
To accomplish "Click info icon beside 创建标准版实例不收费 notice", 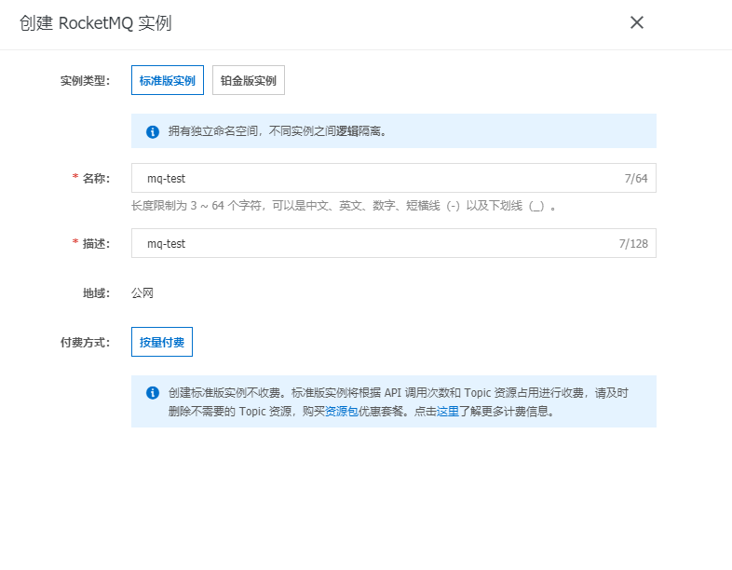I will (152, 393).
